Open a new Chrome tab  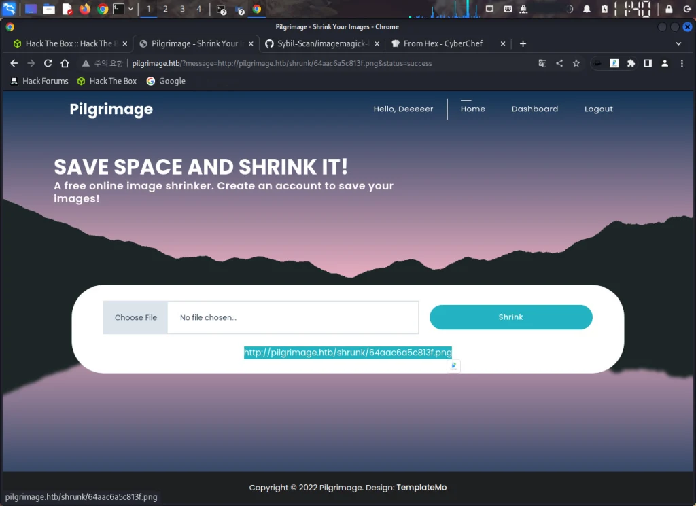click(523, 43)
